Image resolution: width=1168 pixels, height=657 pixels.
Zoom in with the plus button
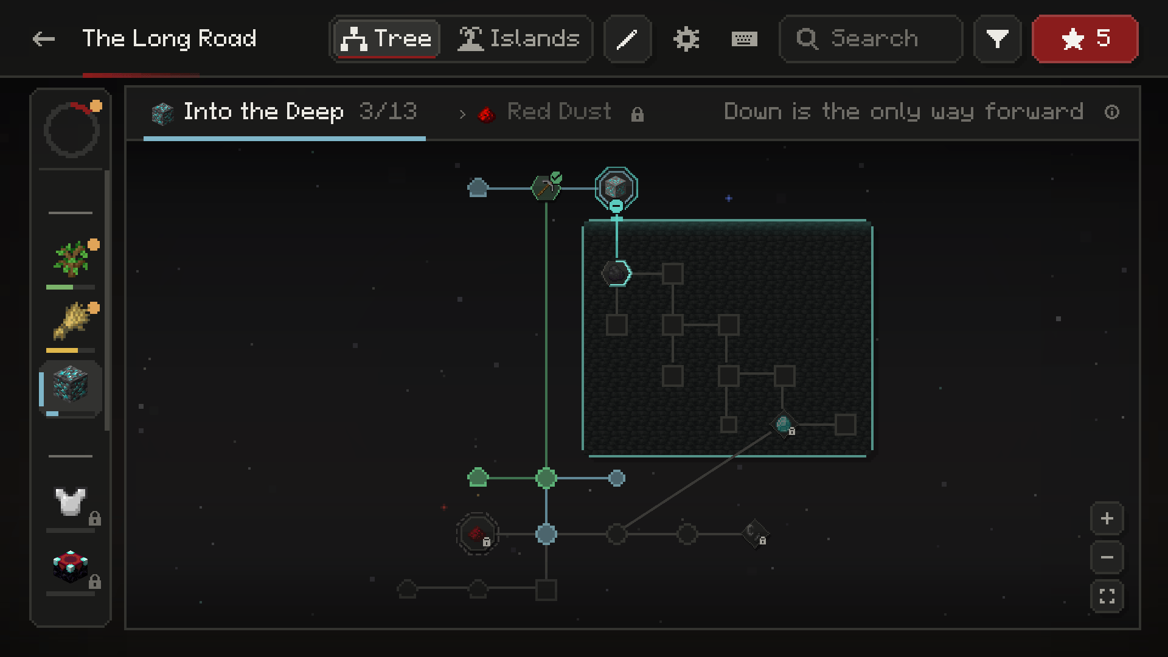(1107, 519)
